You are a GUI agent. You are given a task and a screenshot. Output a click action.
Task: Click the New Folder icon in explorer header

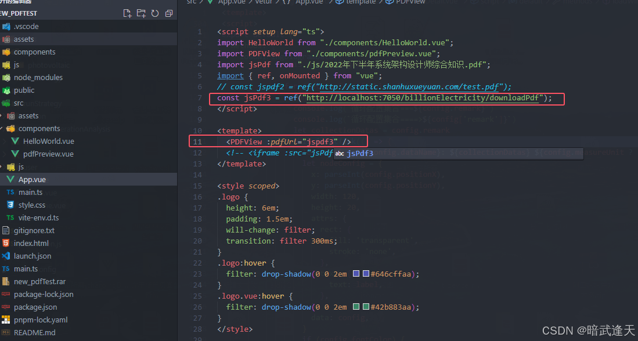pos(141,13)
